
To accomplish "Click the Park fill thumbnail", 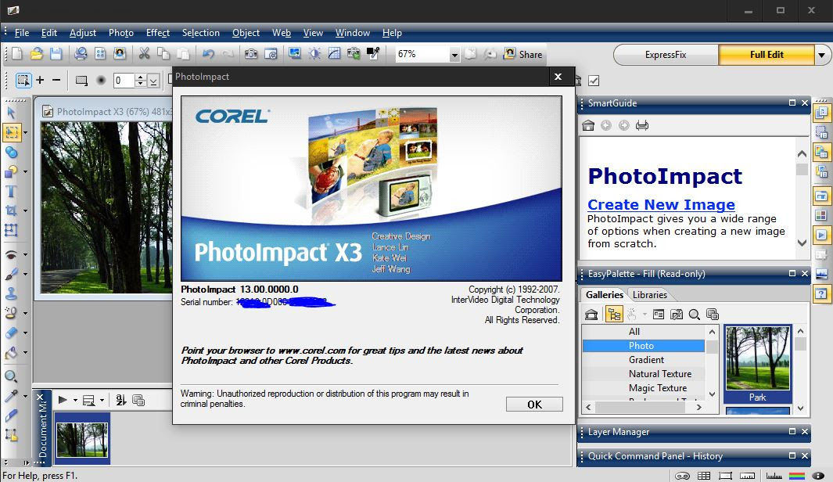I will coord(758,364).
